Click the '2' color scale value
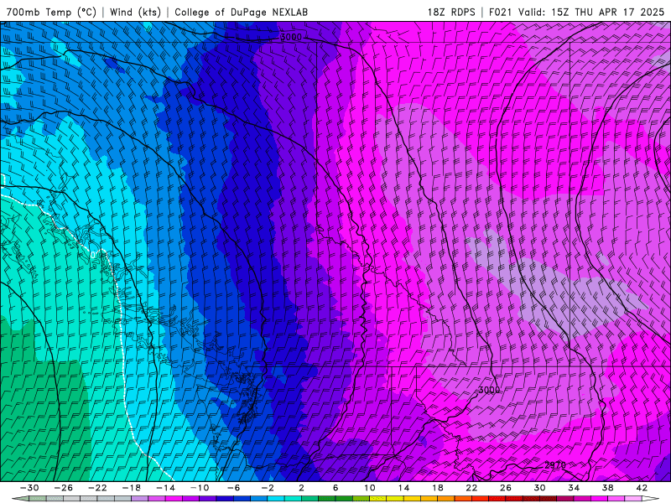 [301, 488]
